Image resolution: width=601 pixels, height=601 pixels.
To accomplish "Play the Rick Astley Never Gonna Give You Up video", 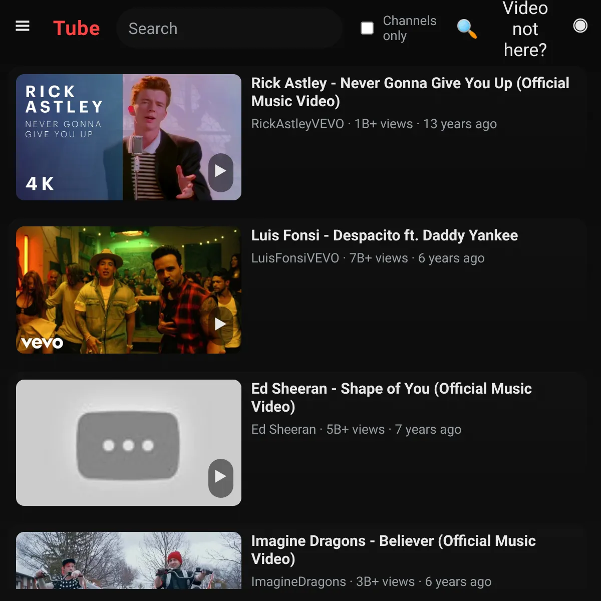I will [x=221, y=172].
